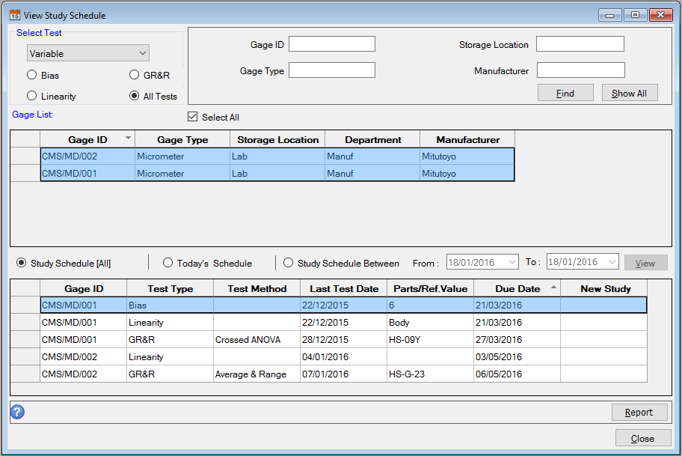
Task: Select the CMS/MD/001 Bias schedule row
Action: 343,305
